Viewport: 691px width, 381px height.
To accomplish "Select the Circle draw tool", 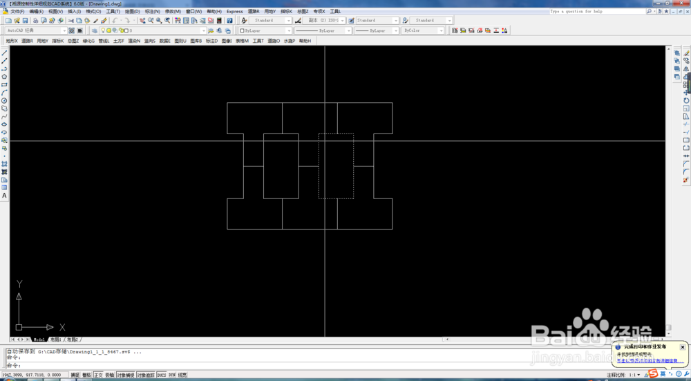I will 4,100.
